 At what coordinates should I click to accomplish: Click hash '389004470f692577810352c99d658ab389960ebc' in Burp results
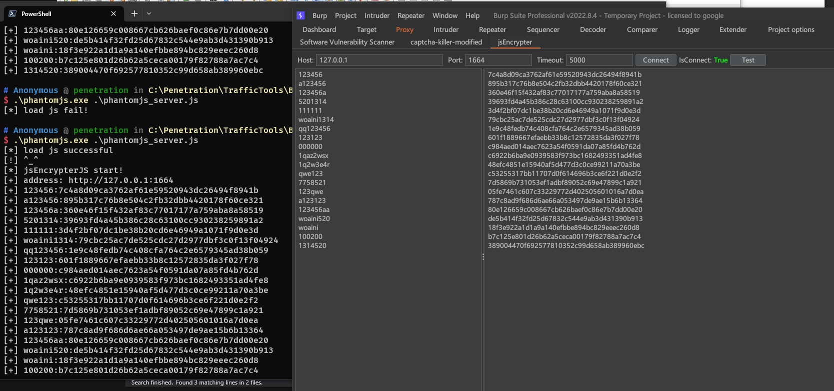tap(566, 245)
